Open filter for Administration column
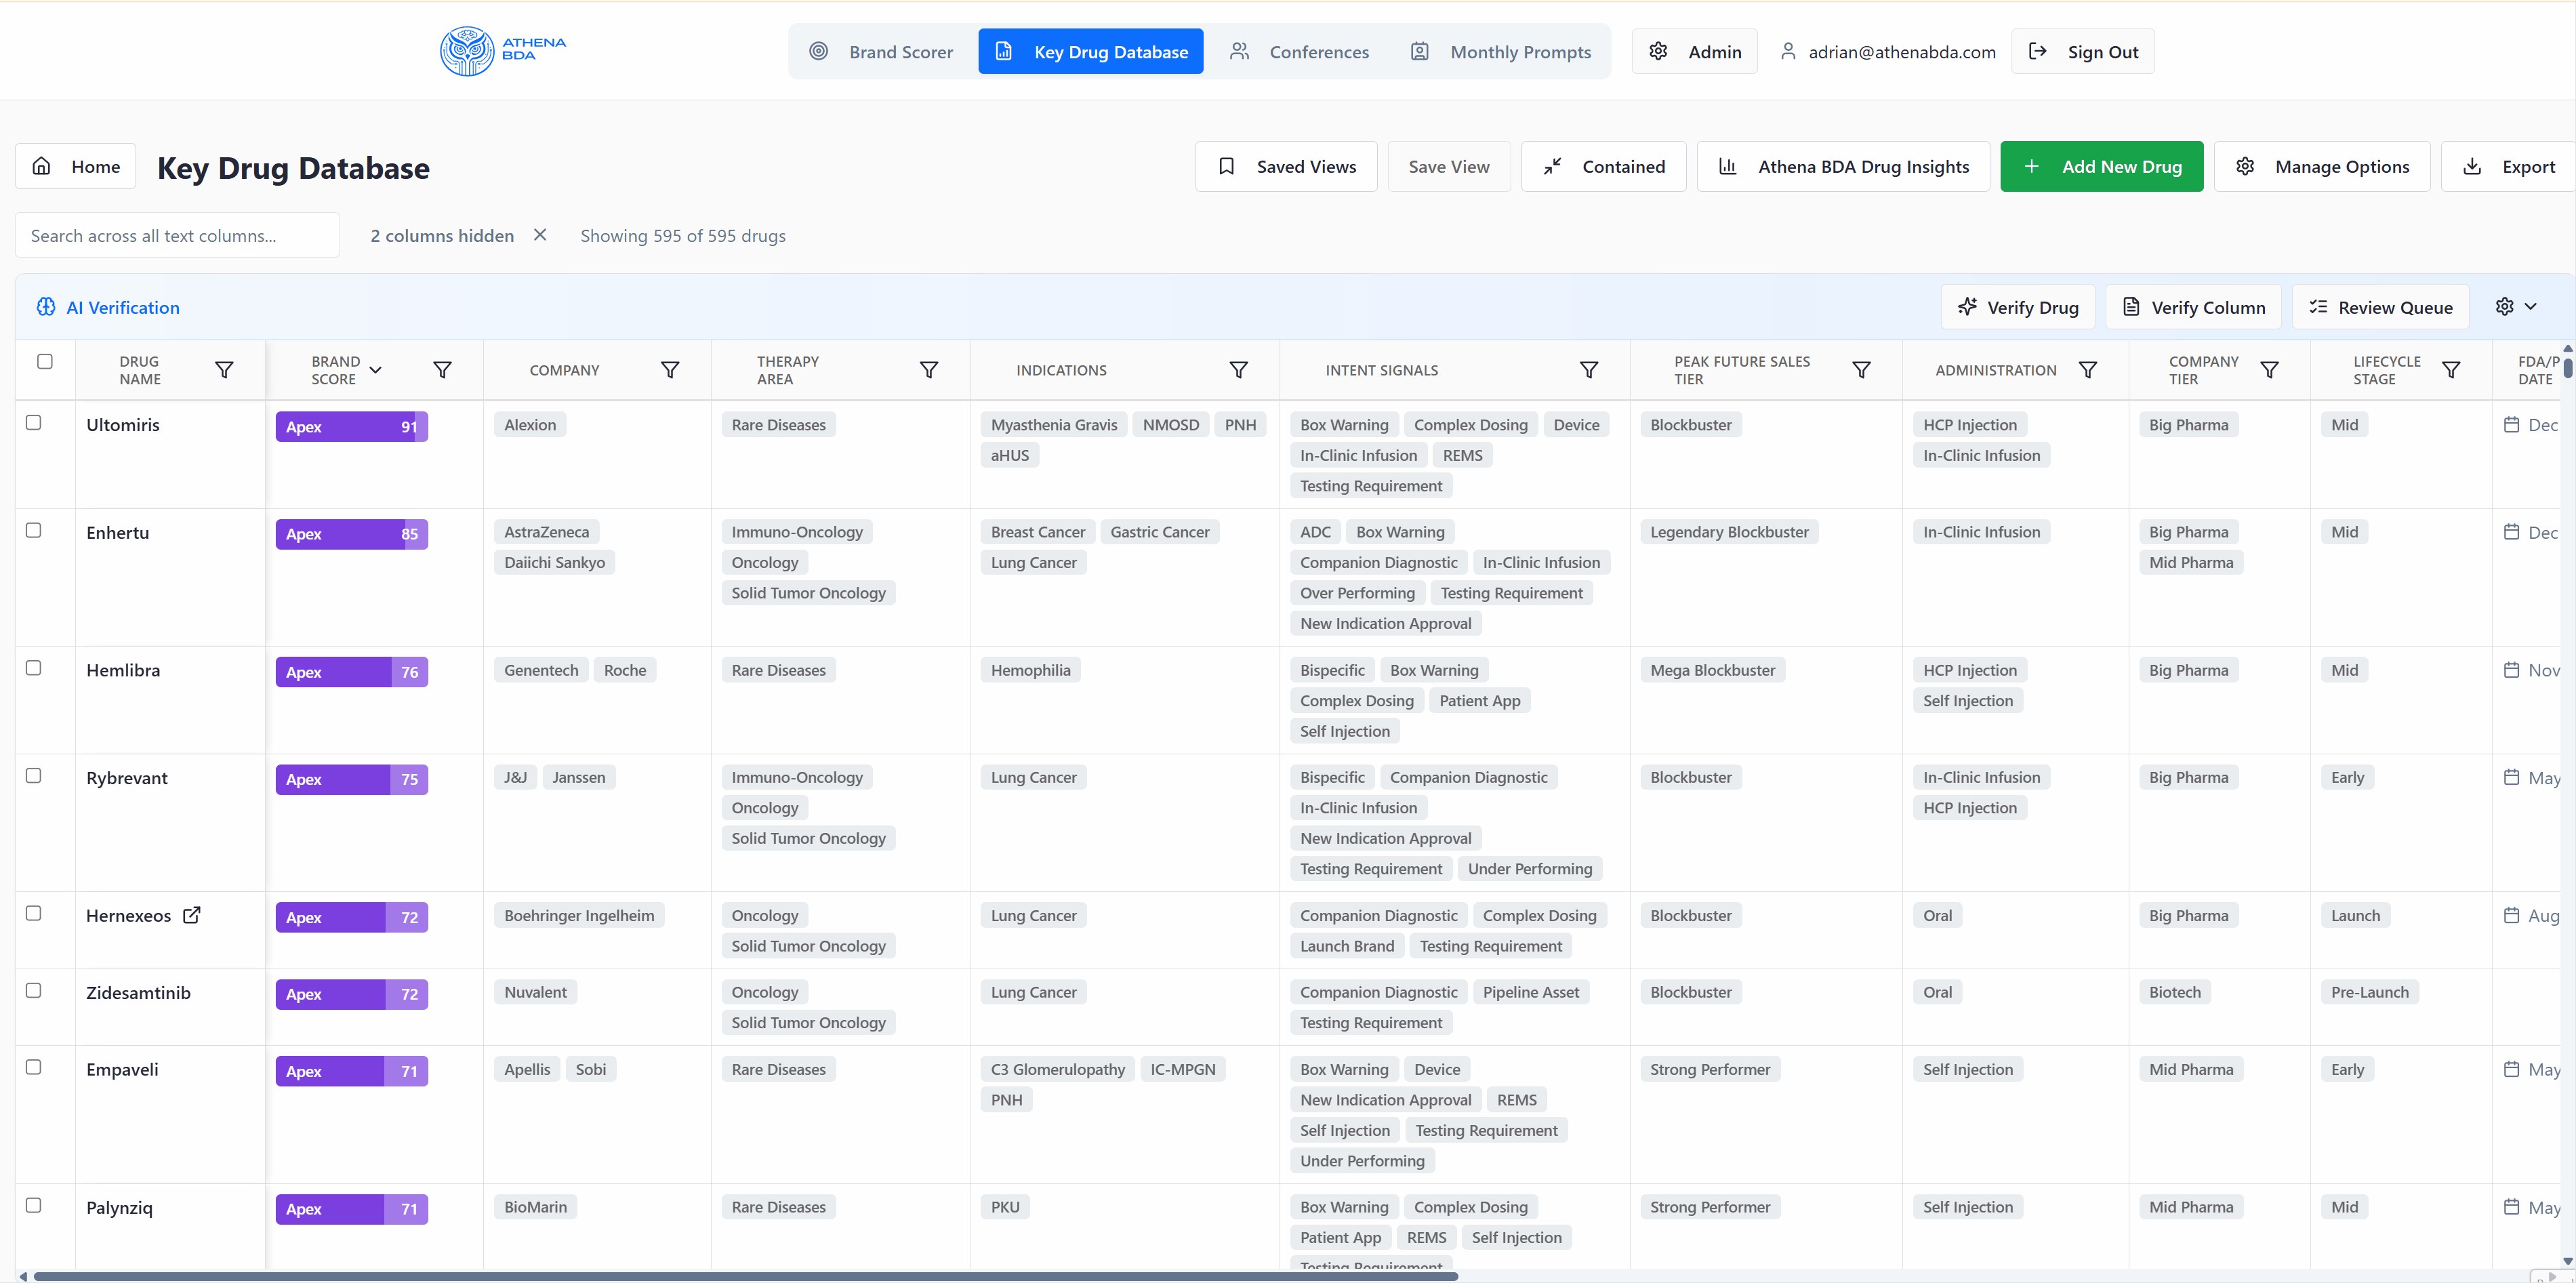This screenshot has width=2576, height=1283. click(x=2088, y=370)
